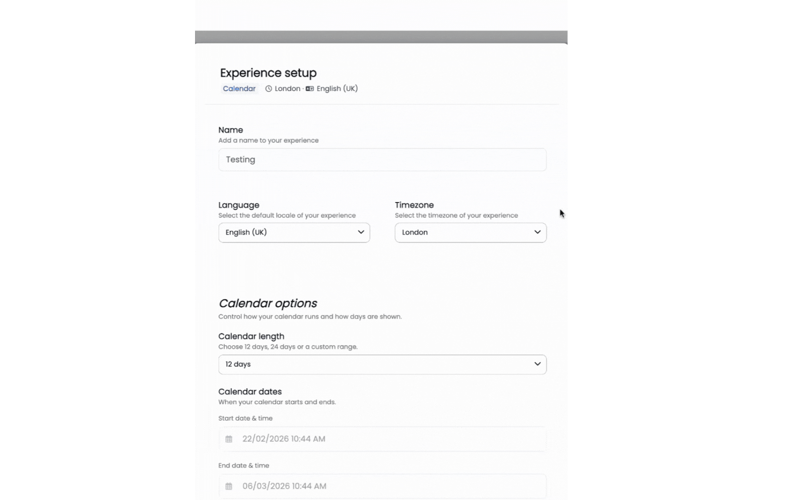This screenshot has height=500, width=798.
Task: Click the English (UK) header text
Action: coord(337,89)
